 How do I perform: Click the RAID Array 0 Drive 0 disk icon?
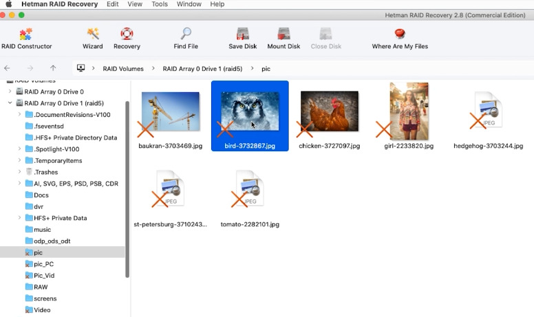[19, 91]
